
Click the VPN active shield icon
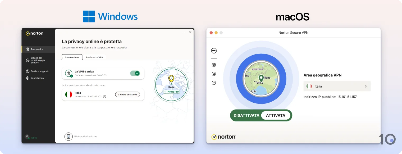tap(69, 73)
